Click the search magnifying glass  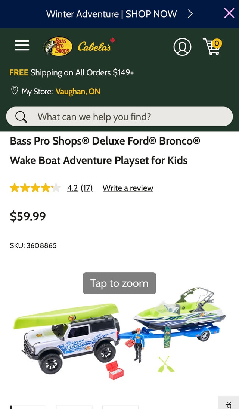20,117
